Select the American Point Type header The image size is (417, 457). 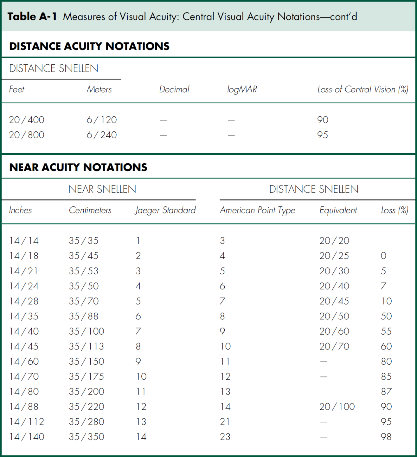pos(258,210)
